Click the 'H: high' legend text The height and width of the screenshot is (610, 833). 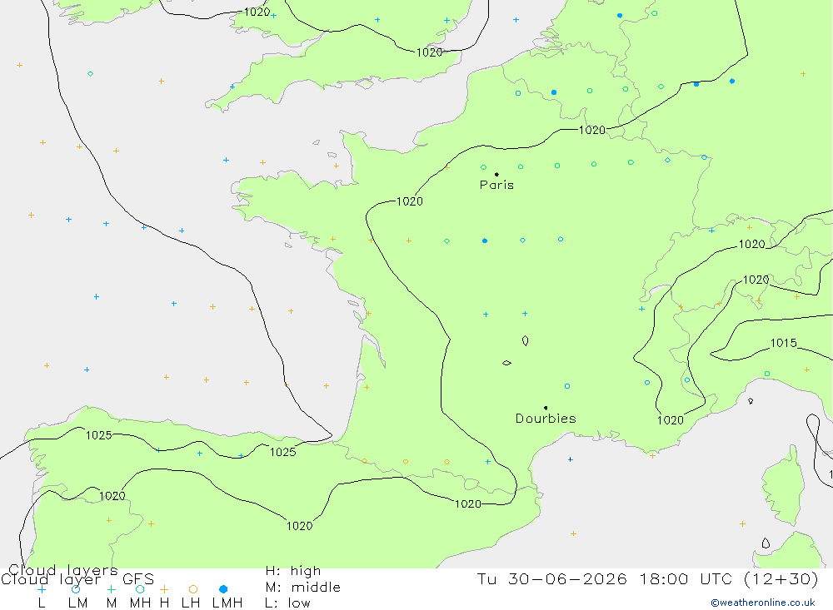coord(293,571)
